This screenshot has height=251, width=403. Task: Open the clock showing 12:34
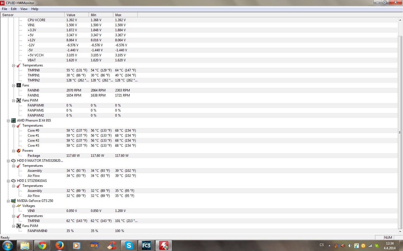tap(390, 246)
